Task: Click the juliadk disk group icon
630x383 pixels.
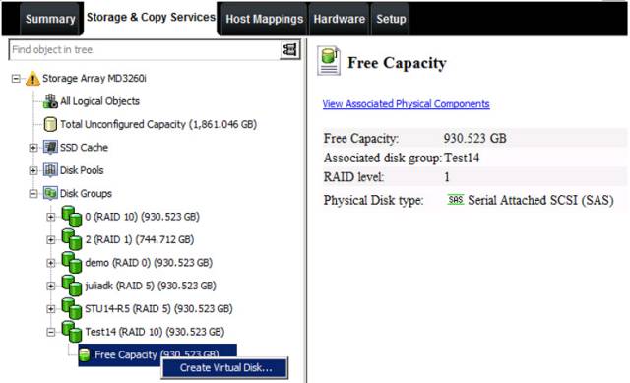Action: tap(72, 286)
